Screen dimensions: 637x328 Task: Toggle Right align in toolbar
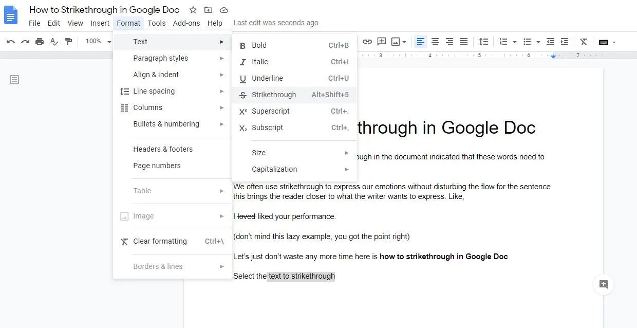pos(449,42)
